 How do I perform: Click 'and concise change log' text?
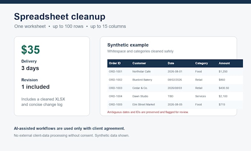42,104
